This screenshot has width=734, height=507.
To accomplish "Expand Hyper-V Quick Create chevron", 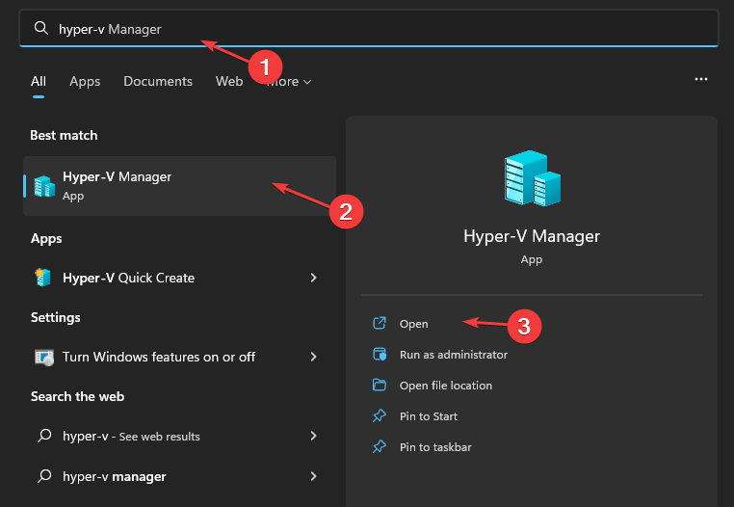I will click(x=313, y=278).
